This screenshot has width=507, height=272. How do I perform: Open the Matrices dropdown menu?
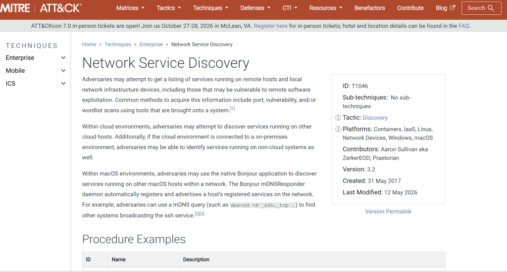tap(130, 8)
